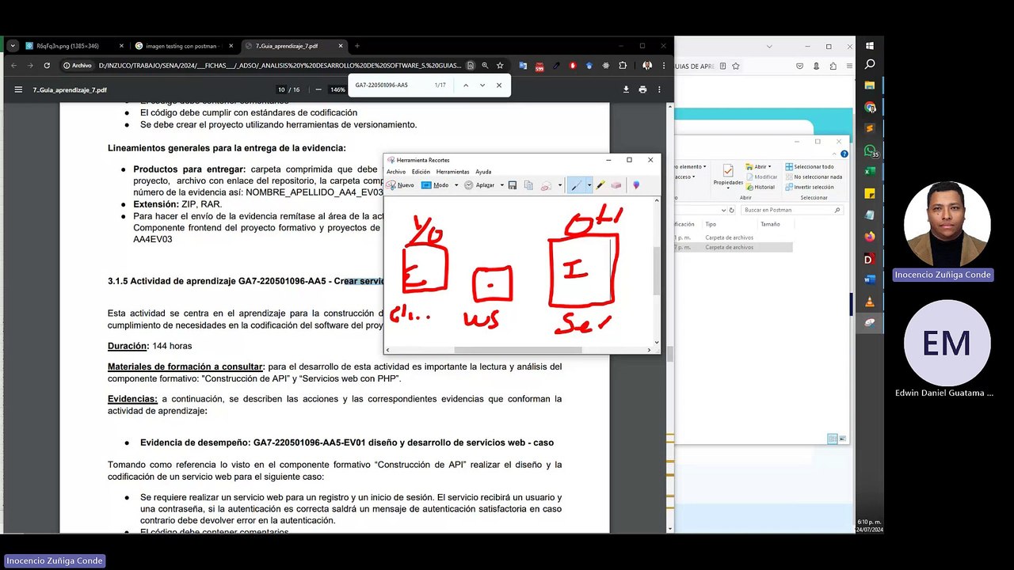1014x570 pixels.
Task: Click the Chrome zoom magnifier icon
Action: tap(485, 66)
